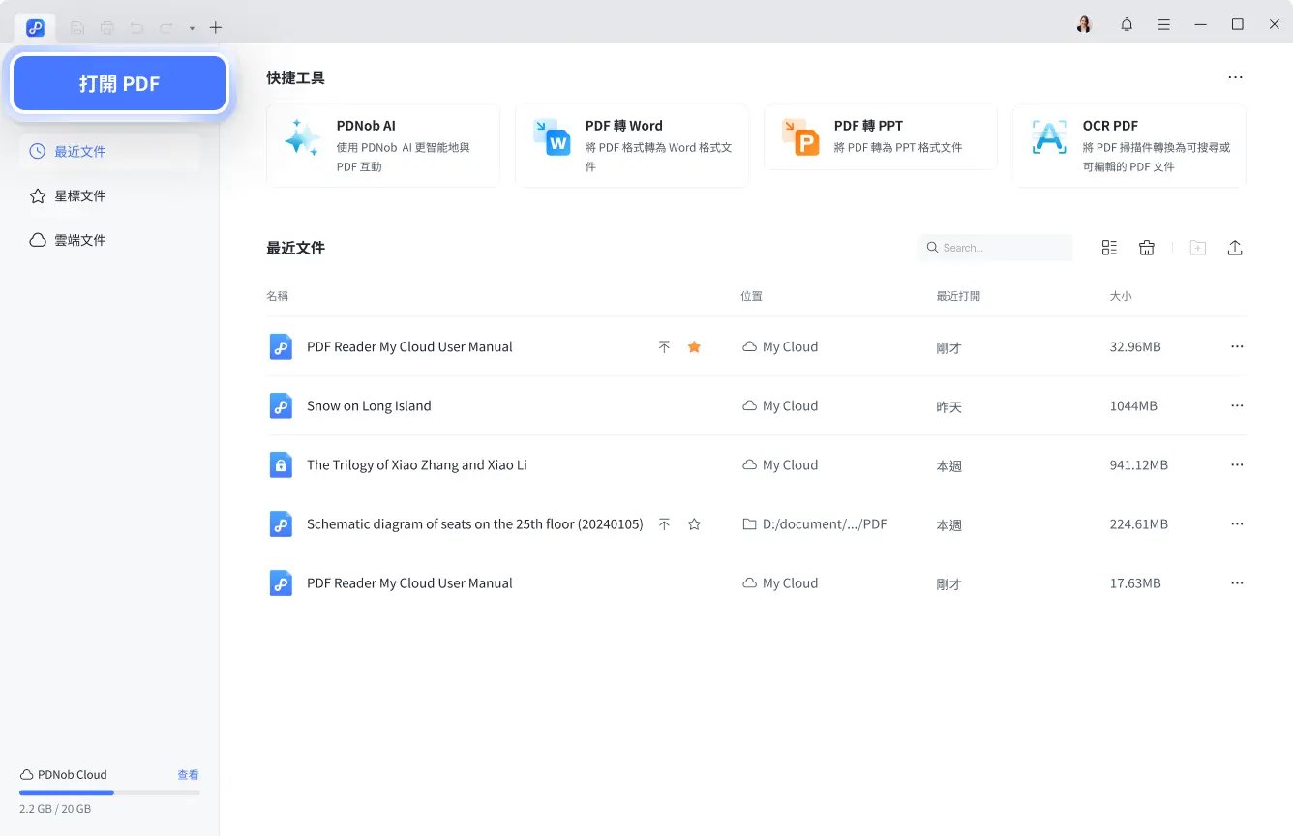Click the new tab plus icon

click(x=216, y=28)
